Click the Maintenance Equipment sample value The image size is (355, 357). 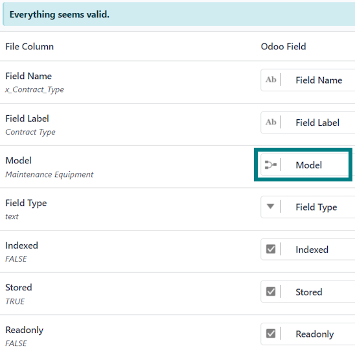click(49, 175)
